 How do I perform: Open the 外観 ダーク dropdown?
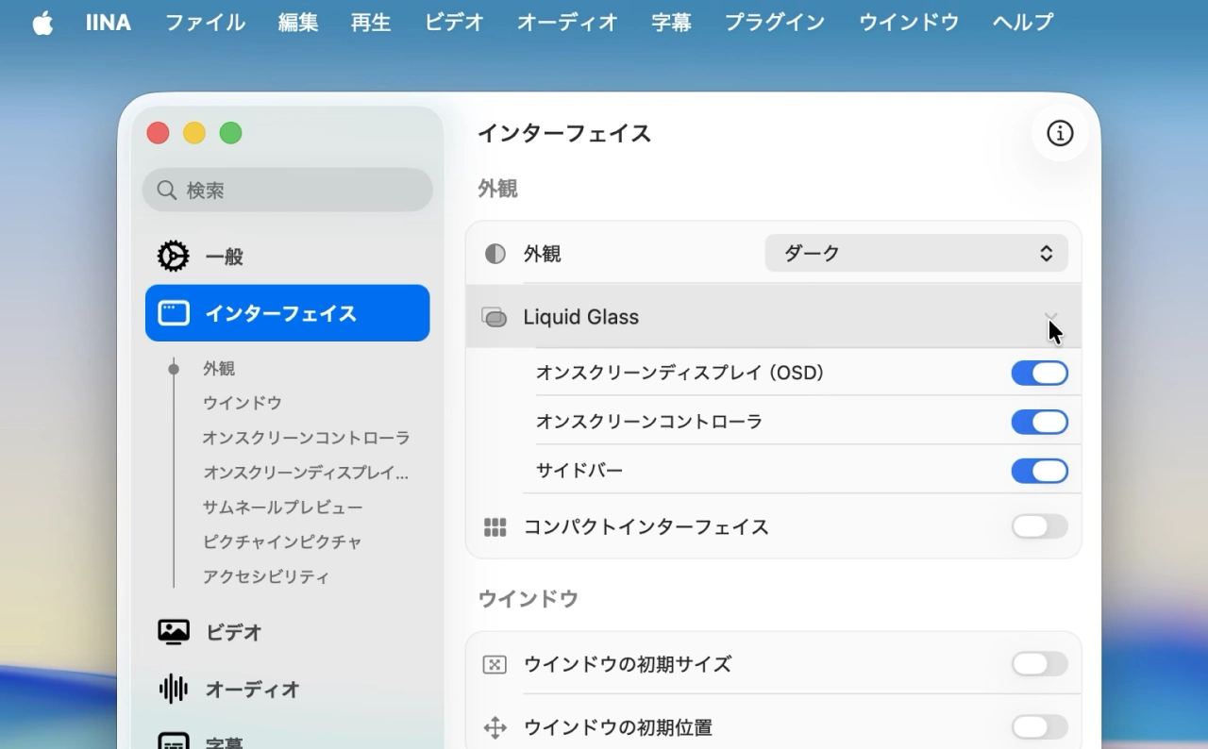point(916,253)
